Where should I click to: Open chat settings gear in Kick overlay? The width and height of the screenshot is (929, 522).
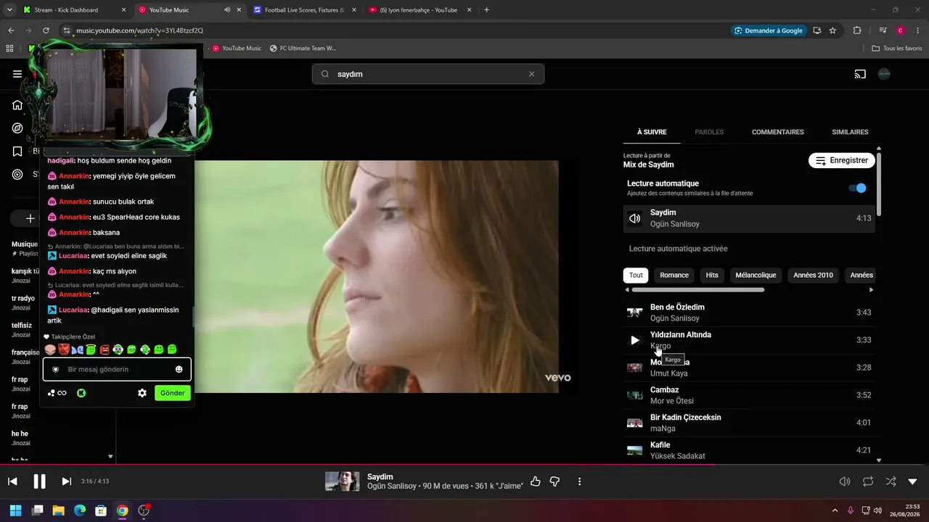click(x=142, y=393)
